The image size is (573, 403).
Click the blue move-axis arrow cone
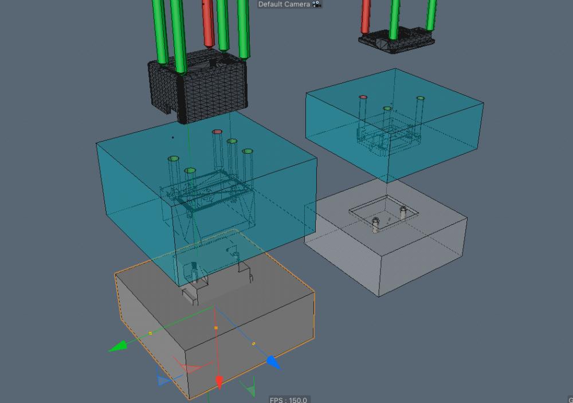pyautogui.click(x=273, y=362)
